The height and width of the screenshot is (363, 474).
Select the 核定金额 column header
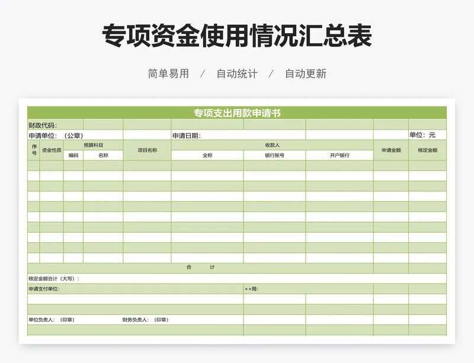click(x=427, y=150)
